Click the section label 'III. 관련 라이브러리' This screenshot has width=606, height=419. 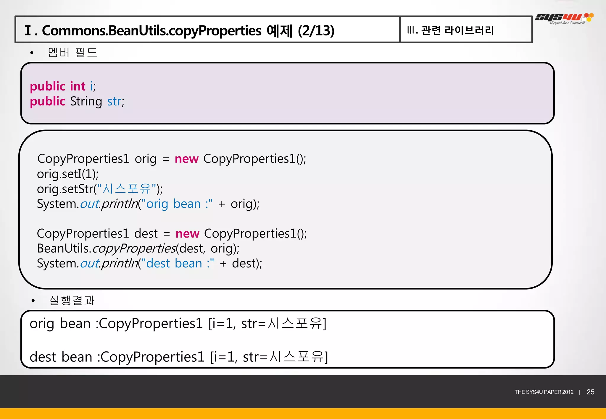coord(450,30)
